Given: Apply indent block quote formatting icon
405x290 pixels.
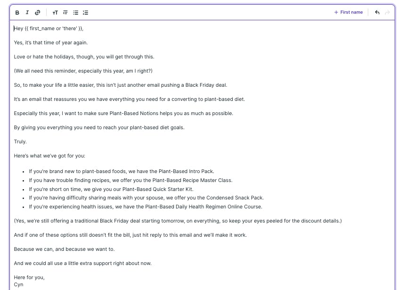Looking at the screenshot, I should tap(65, 12).
